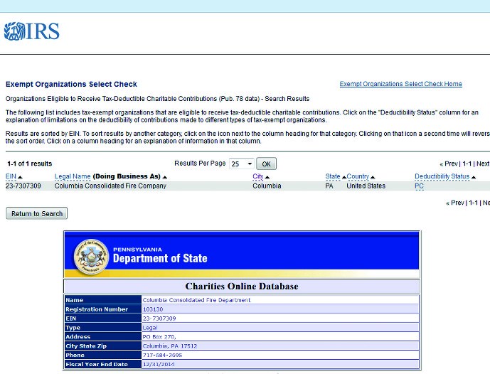Sort results by EIN arrow icon
The height and width of the screenshot is (374, 490).
20,177
